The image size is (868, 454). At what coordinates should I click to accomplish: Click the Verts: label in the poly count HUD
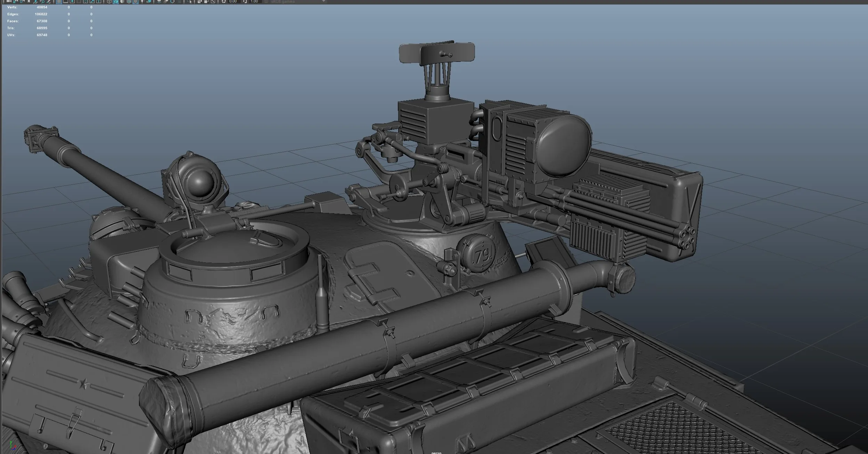(x=12, y=7)
